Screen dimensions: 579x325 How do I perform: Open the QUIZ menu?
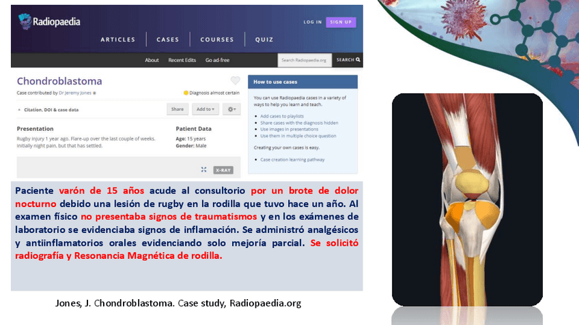click(264, 40)
